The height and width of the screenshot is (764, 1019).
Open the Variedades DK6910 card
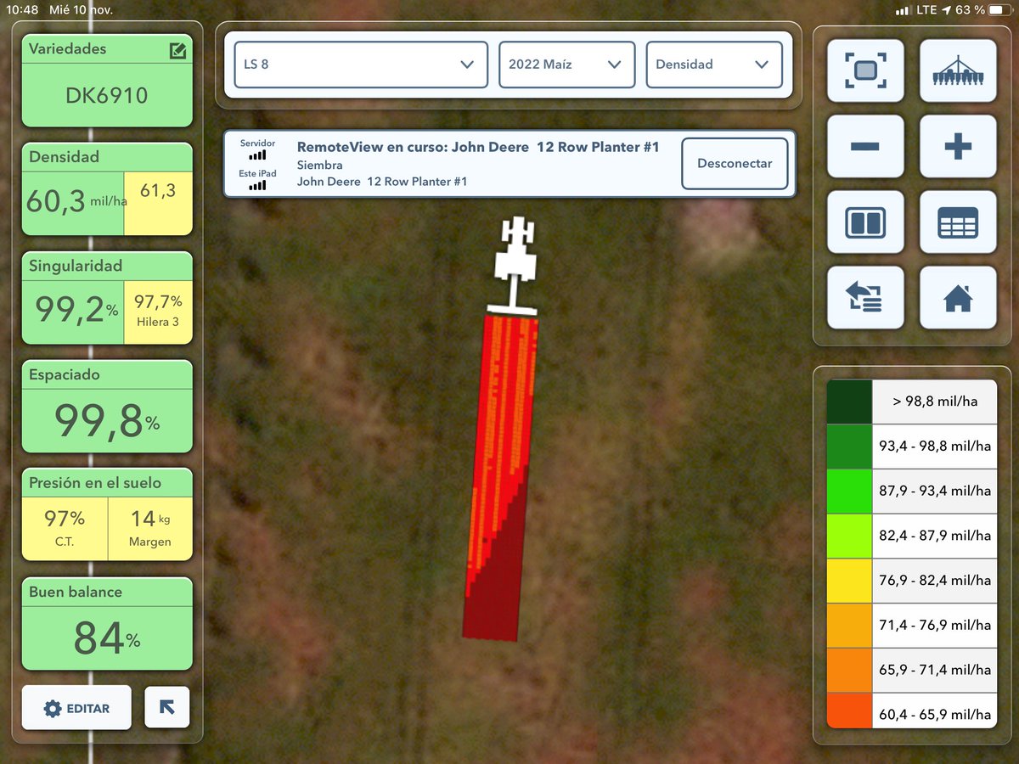(x=107, y=81)
